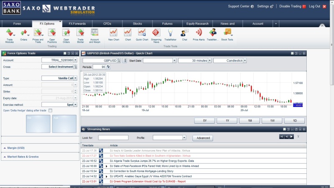Image resolution: width=334 pixels, height=188 pixels.
Task: Open the news Profile dropdown
Action: click(184, 138)
